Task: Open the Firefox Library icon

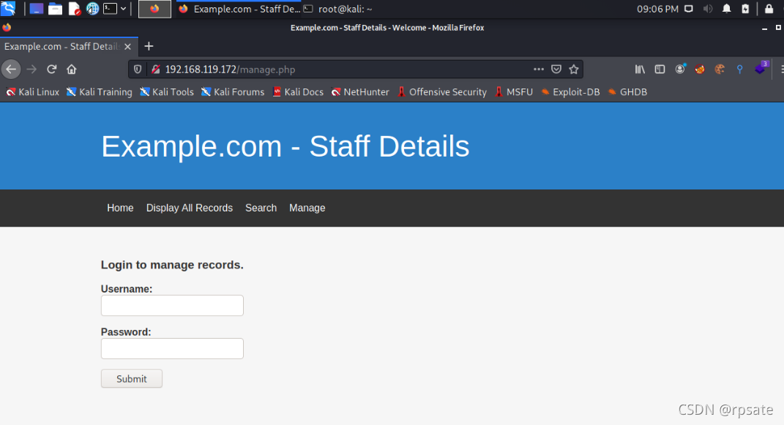Action: (640, 69)
